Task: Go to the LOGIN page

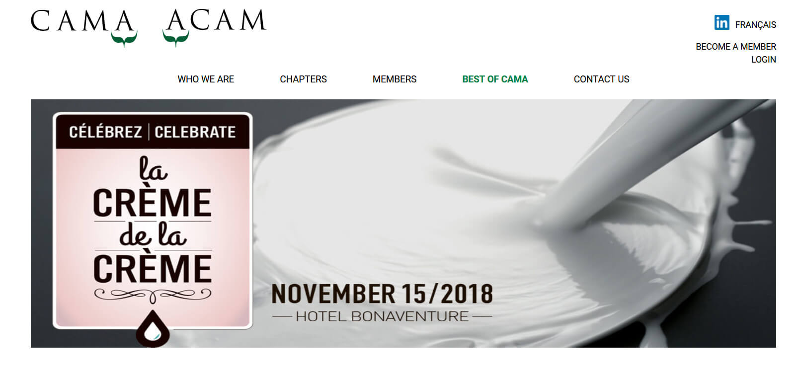Action: click(763, 60)
